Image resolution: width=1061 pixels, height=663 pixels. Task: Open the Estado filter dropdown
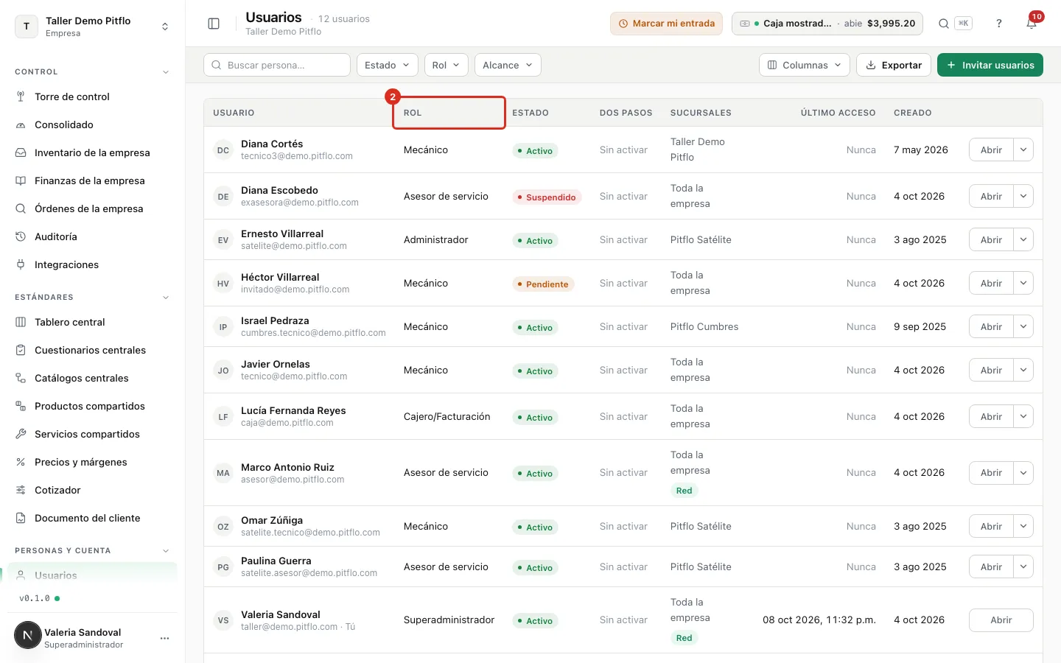[388, 65]
